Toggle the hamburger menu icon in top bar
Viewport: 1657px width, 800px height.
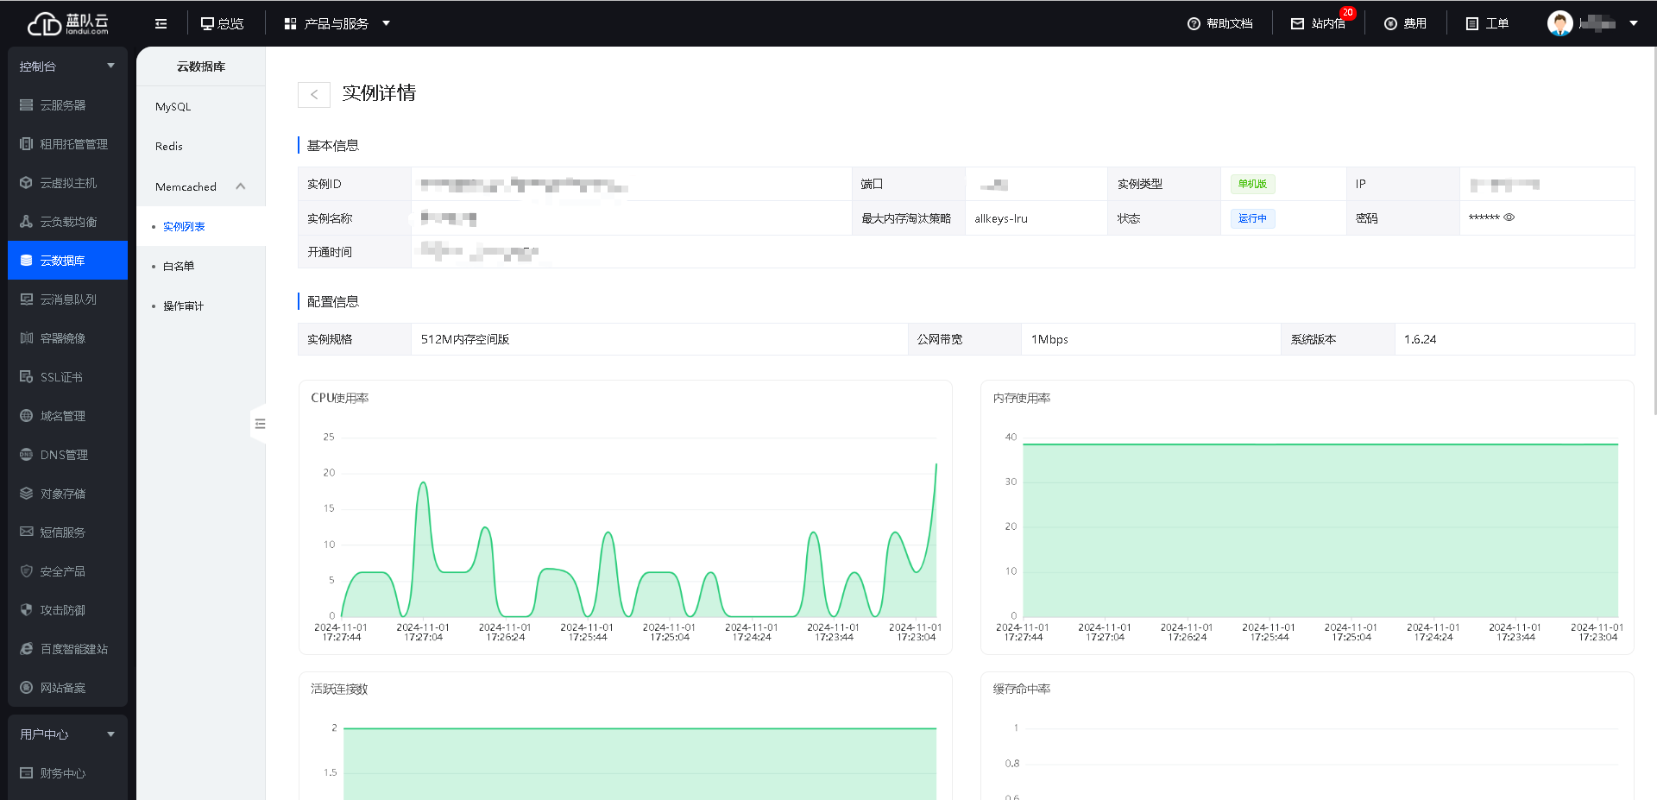(161, 23)
